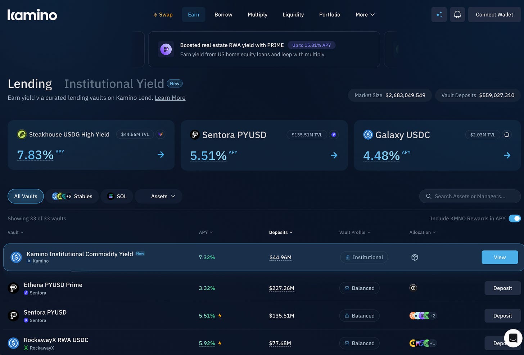This screenshot has width=524, height=355.
Task: Click Sentora PYUSD row token icon
Action: 13,316
